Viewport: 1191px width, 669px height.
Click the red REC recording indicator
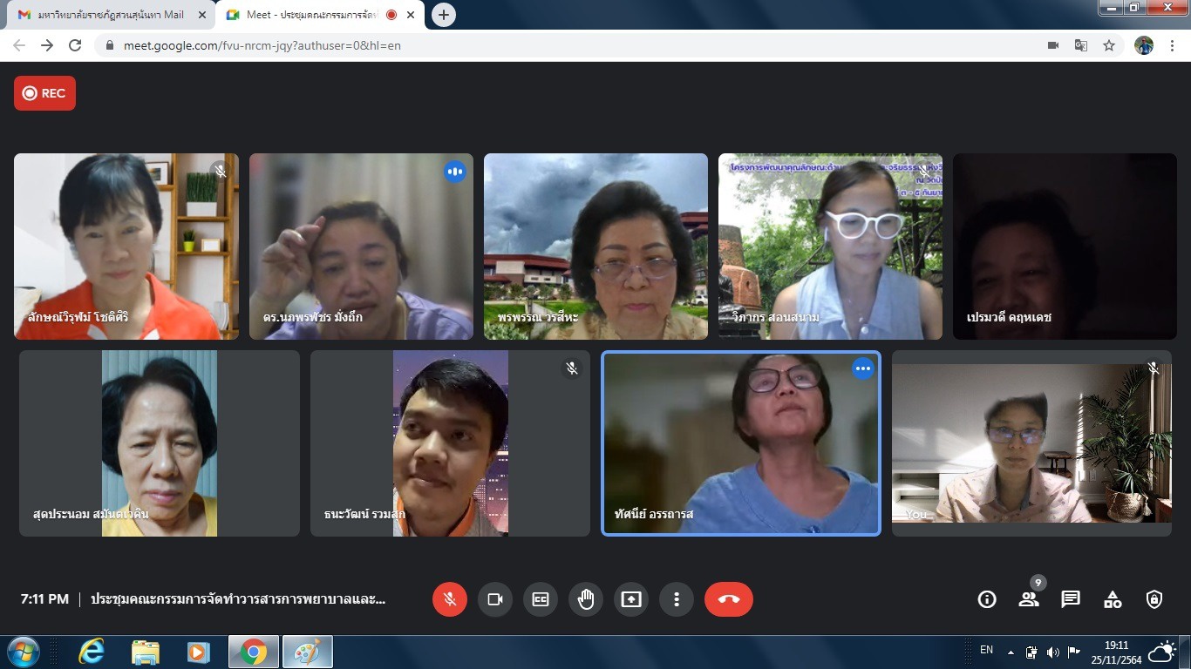[44, 93]
